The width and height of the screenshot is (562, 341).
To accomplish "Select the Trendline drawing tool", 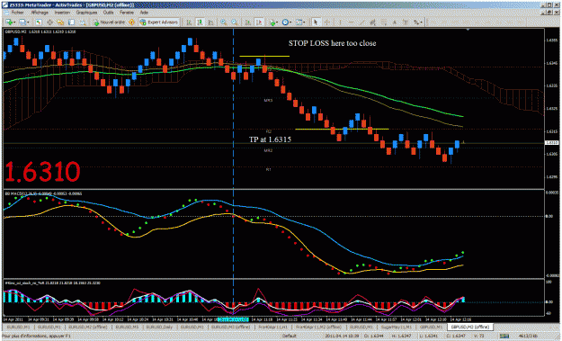I will (x=362, y=22).
